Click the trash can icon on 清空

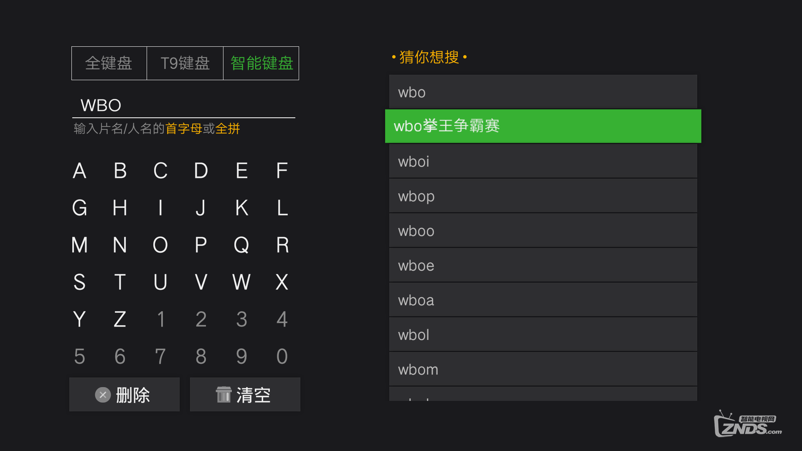223,395
